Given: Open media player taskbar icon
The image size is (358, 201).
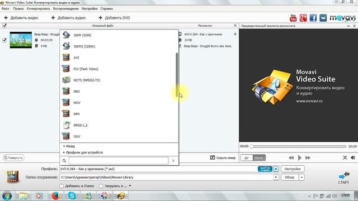Looking at the screenshot, I should coord(39,196).
